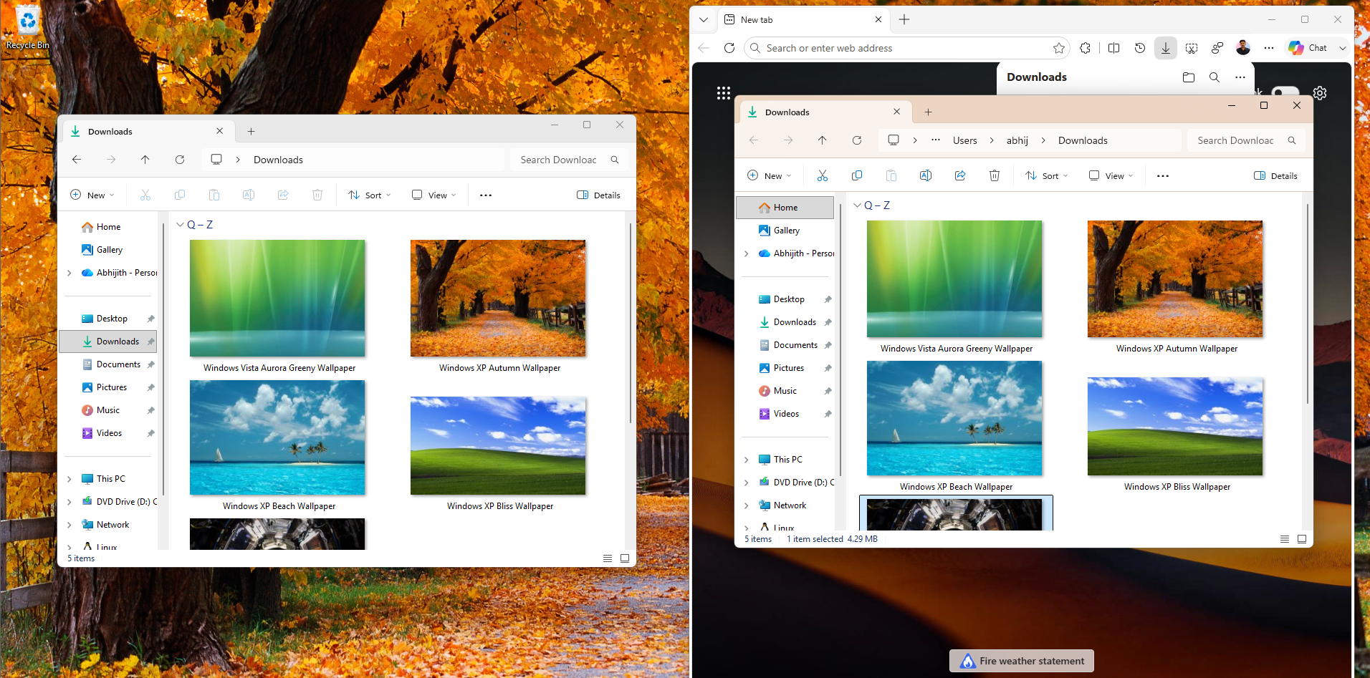Click Rename icon in right Explorer toolbar
1370x678 pixels.
(x=926, y=175)
